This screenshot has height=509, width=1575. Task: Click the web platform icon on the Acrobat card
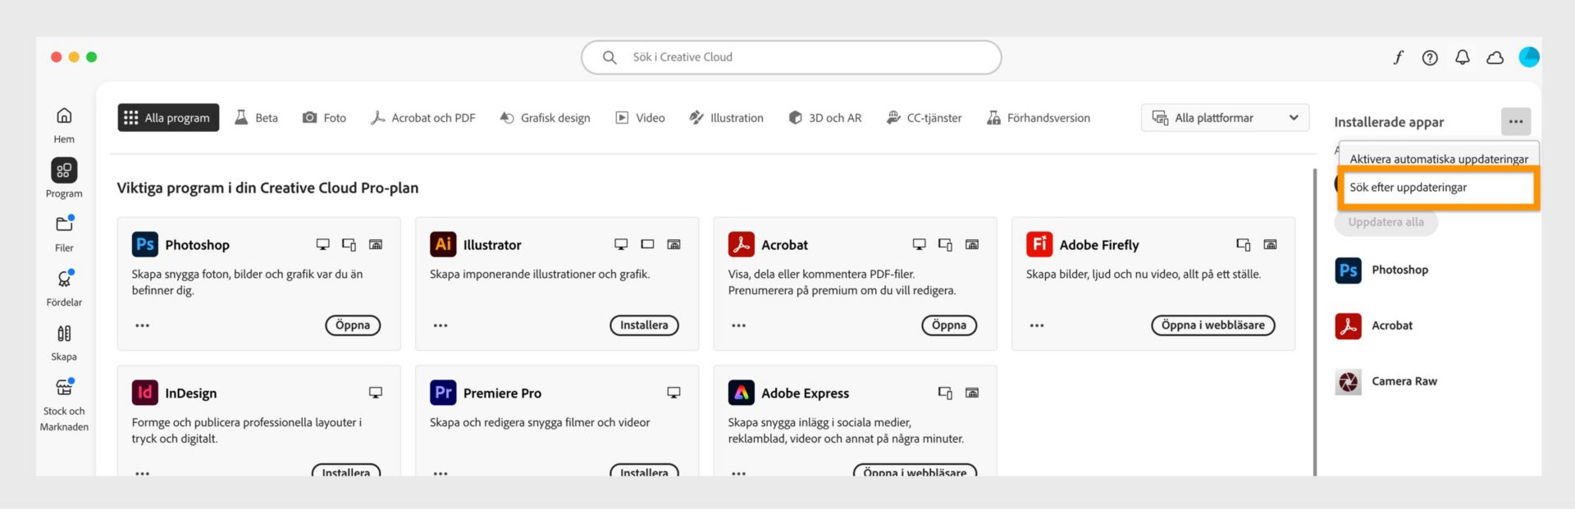[x=972, y=244]
